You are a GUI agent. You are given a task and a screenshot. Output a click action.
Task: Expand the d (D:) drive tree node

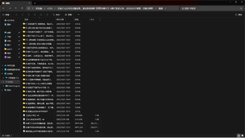tap(3, 82)
